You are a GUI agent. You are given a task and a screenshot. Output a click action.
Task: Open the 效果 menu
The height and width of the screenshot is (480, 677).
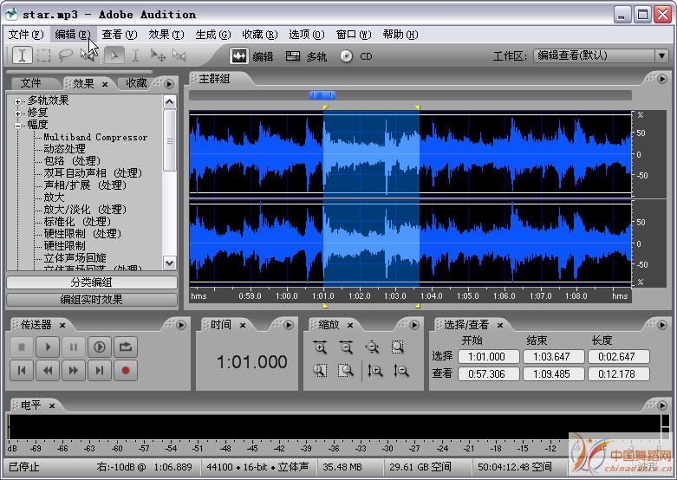166,35
